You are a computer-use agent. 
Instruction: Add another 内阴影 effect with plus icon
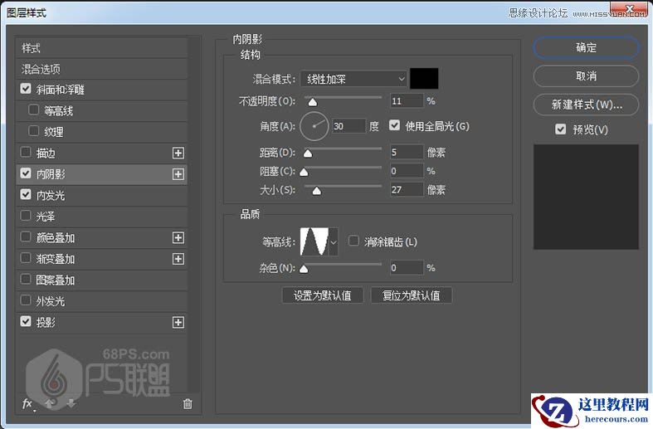click(x=178, y=174)
